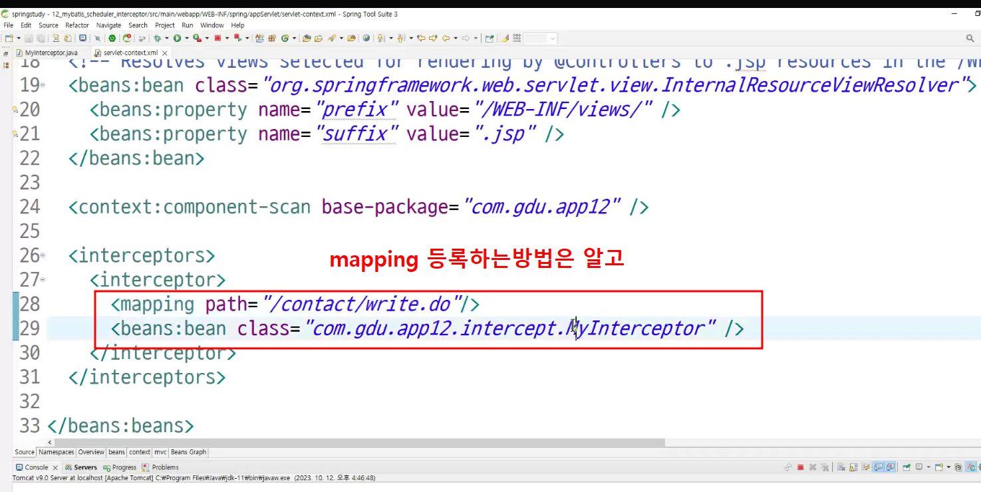Open the Source menu

coord(49,25)
